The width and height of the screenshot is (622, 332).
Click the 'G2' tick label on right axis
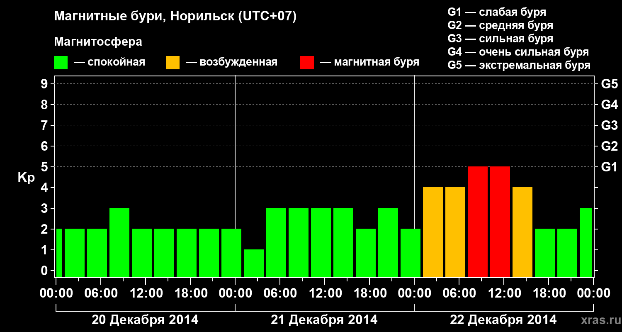tap(610, 146)
